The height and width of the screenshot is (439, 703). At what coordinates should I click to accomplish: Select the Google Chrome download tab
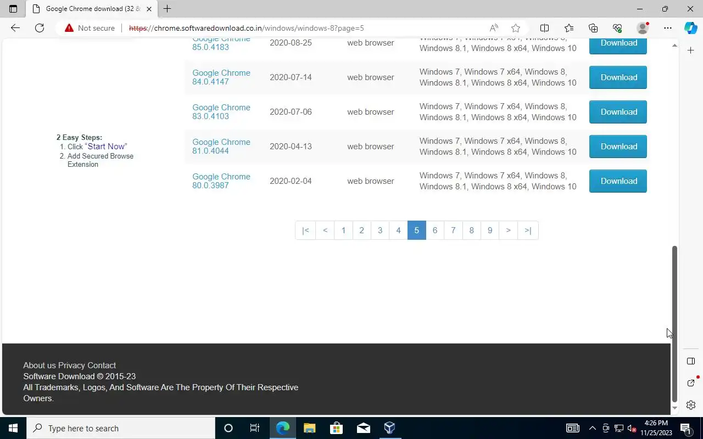[92, 9]
